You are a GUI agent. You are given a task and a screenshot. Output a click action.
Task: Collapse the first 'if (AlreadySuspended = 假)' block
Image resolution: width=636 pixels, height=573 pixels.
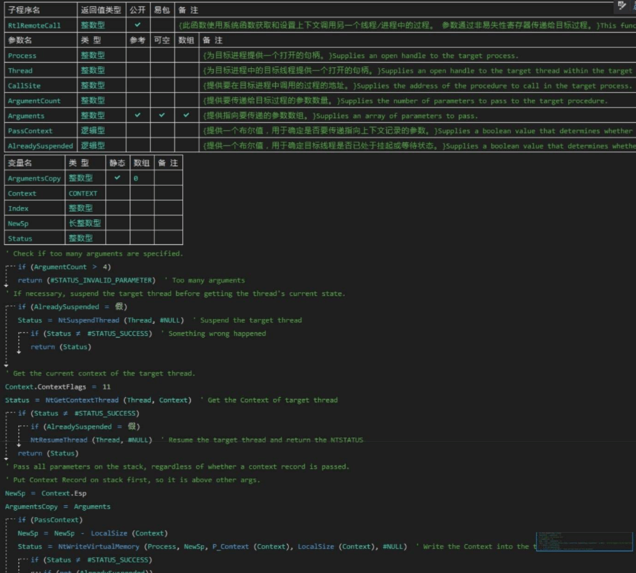(8, 308)
